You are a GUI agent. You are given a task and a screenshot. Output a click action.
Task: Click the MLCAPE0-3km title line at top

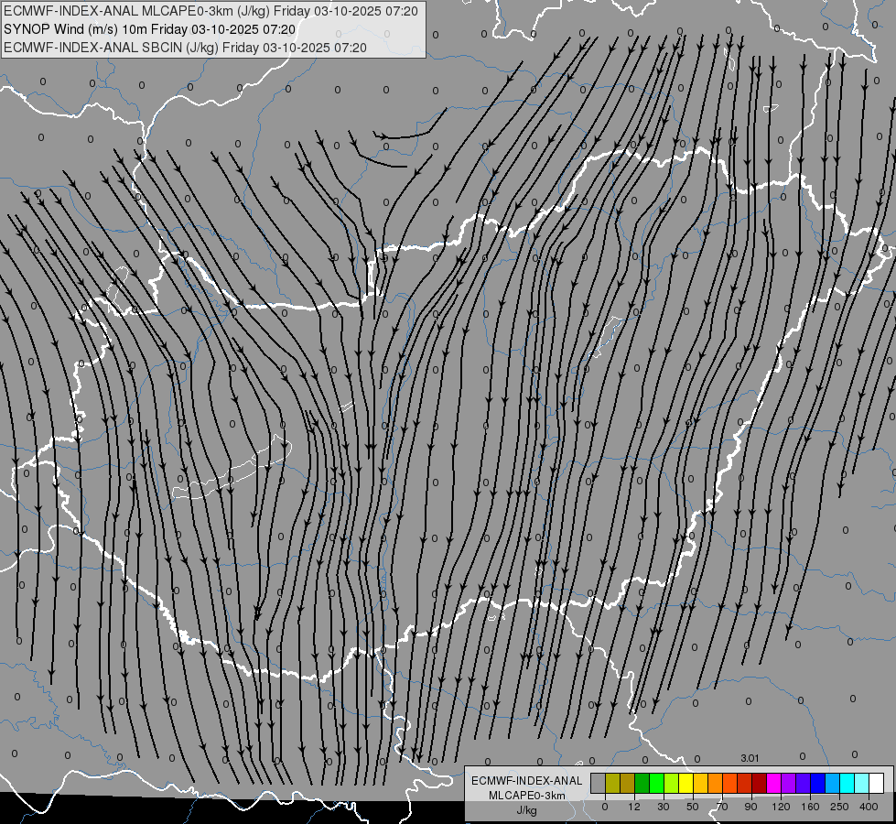(211, 12)
